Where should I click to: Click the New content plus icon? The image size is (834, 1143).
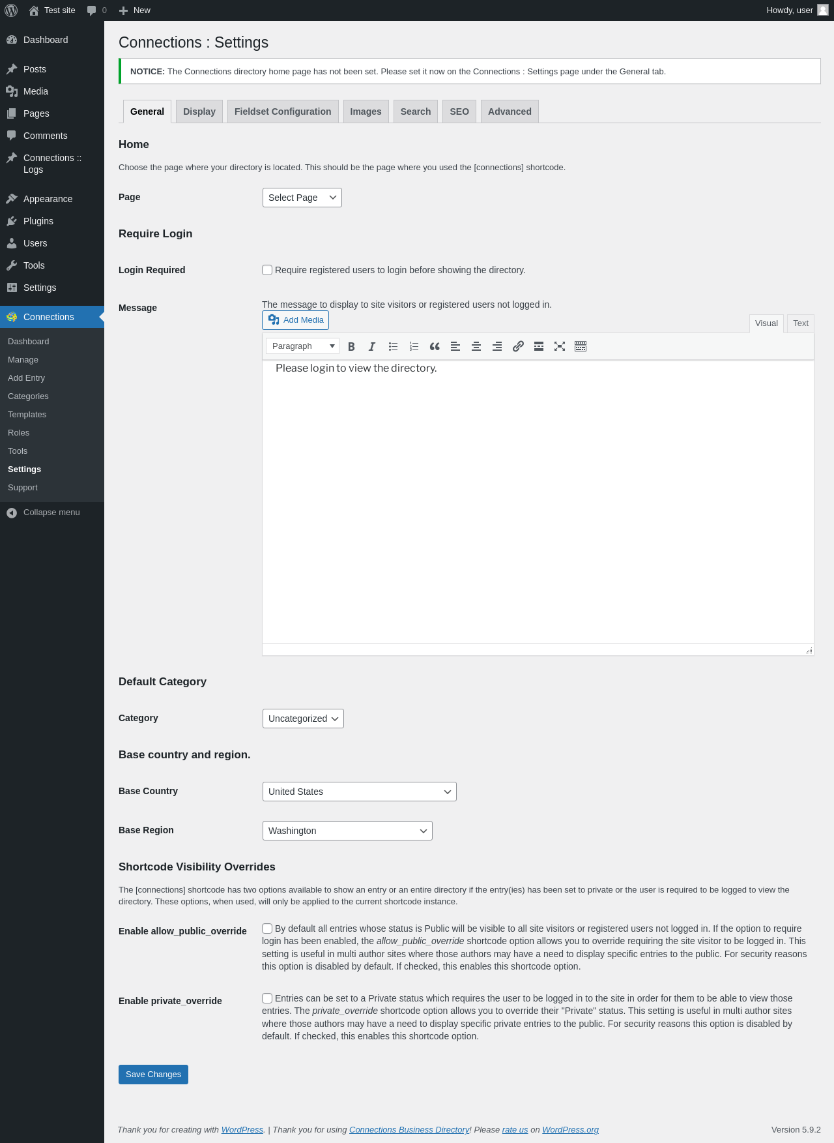point(123,10)
